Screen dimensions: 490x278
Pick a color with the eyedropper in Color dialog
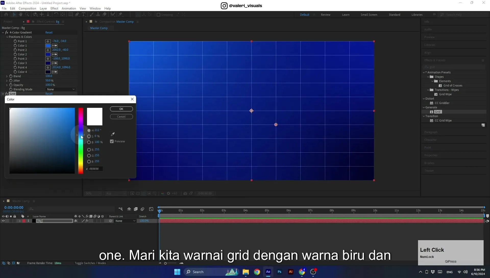[113, 134]
